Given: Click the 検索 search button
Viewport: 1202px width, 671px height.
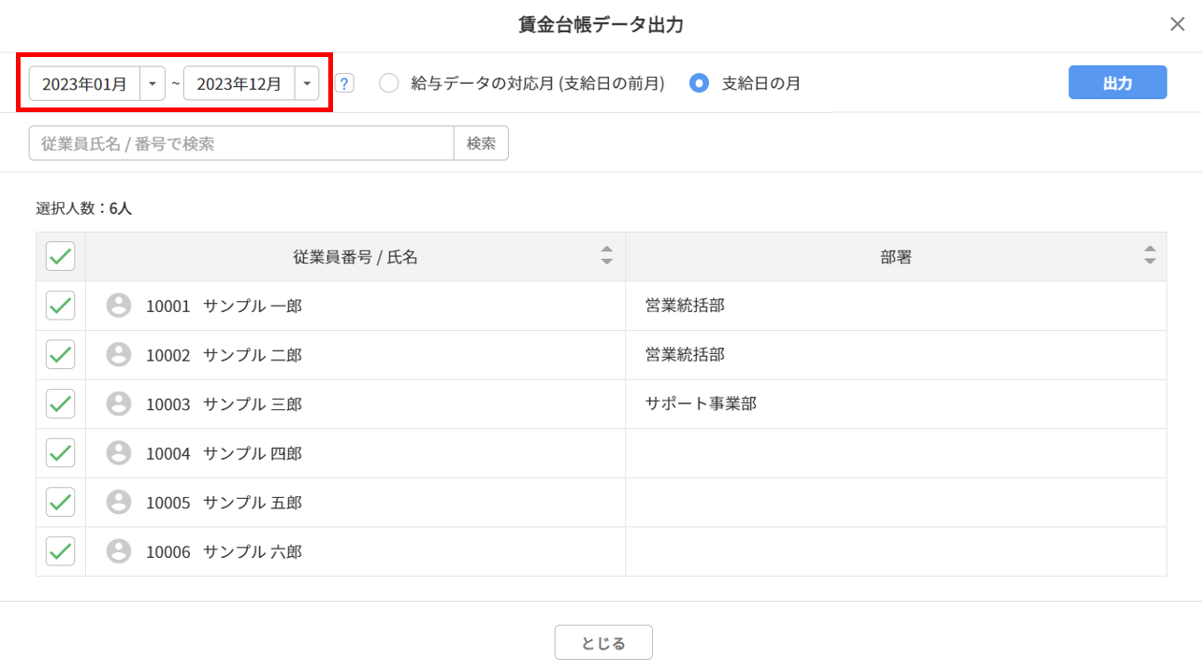Looking at the screenshot, I should [481, 143].
